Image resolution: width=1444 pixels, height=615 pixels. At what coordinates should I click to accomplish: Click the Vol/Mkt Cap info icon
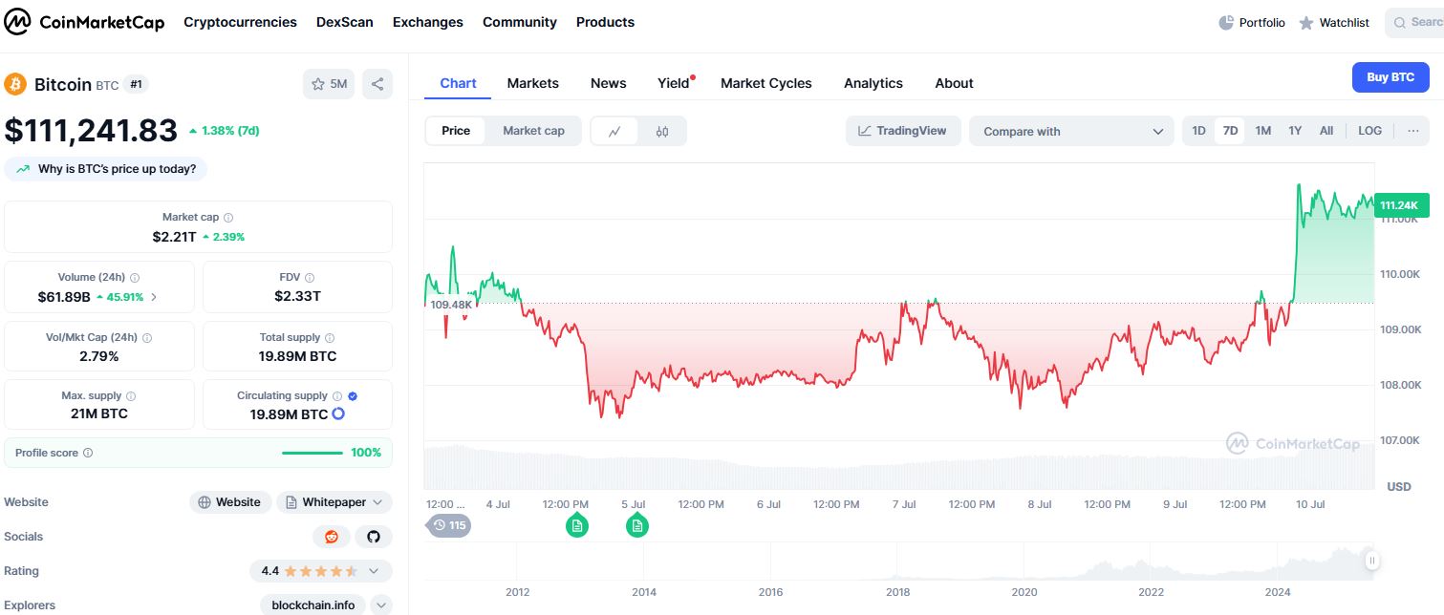click(146, 338)
